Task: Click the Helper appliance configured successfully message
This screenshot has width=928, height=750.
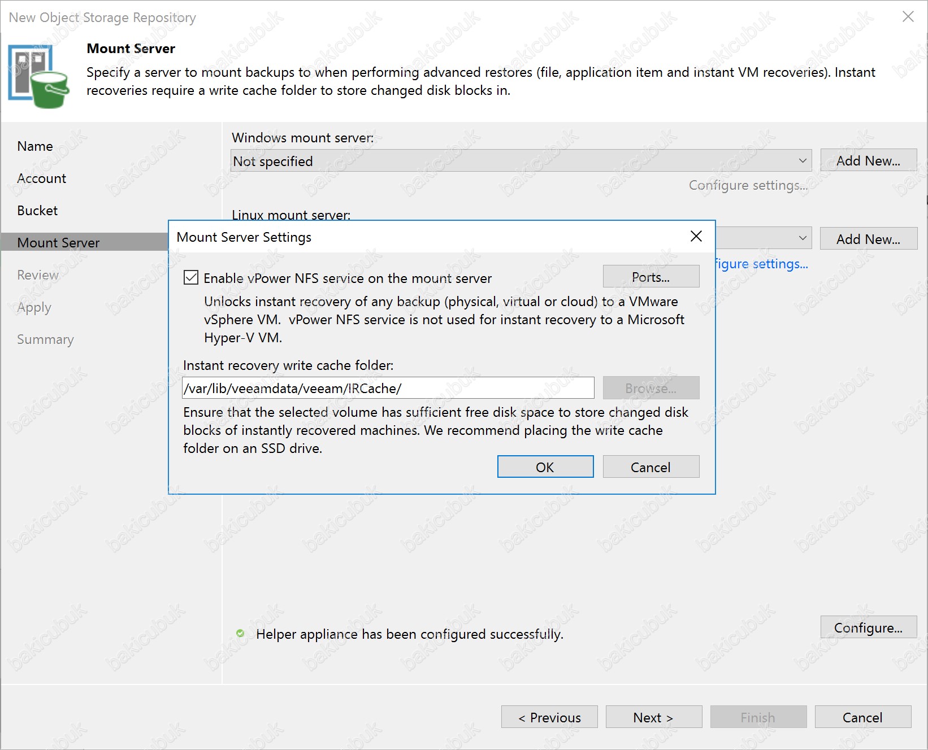Action: point(410,634)
